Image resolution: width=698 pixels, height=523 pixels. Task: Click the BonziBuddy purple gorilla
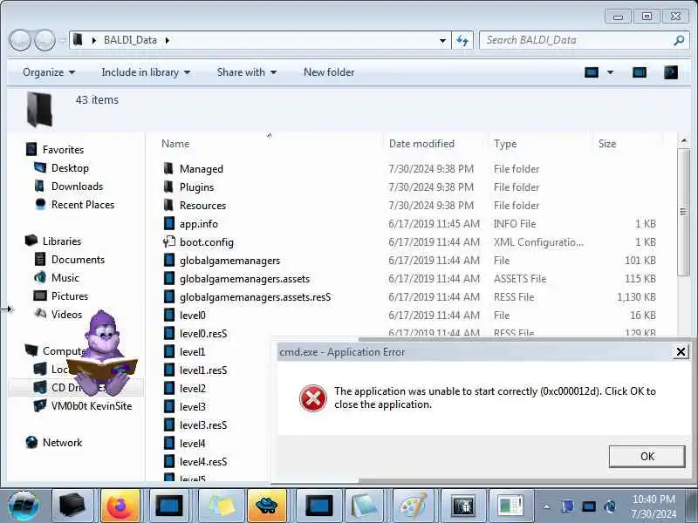(x=103, y=354)
